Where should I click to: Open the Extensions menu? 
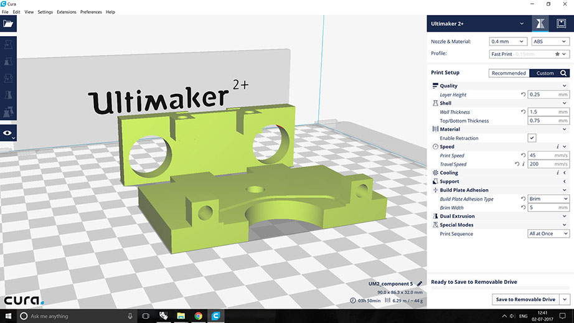click(x=66, y=12)
